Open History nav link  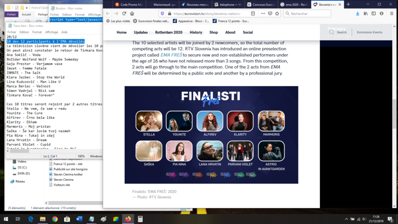pyautogui.click(x=196, y=32)
